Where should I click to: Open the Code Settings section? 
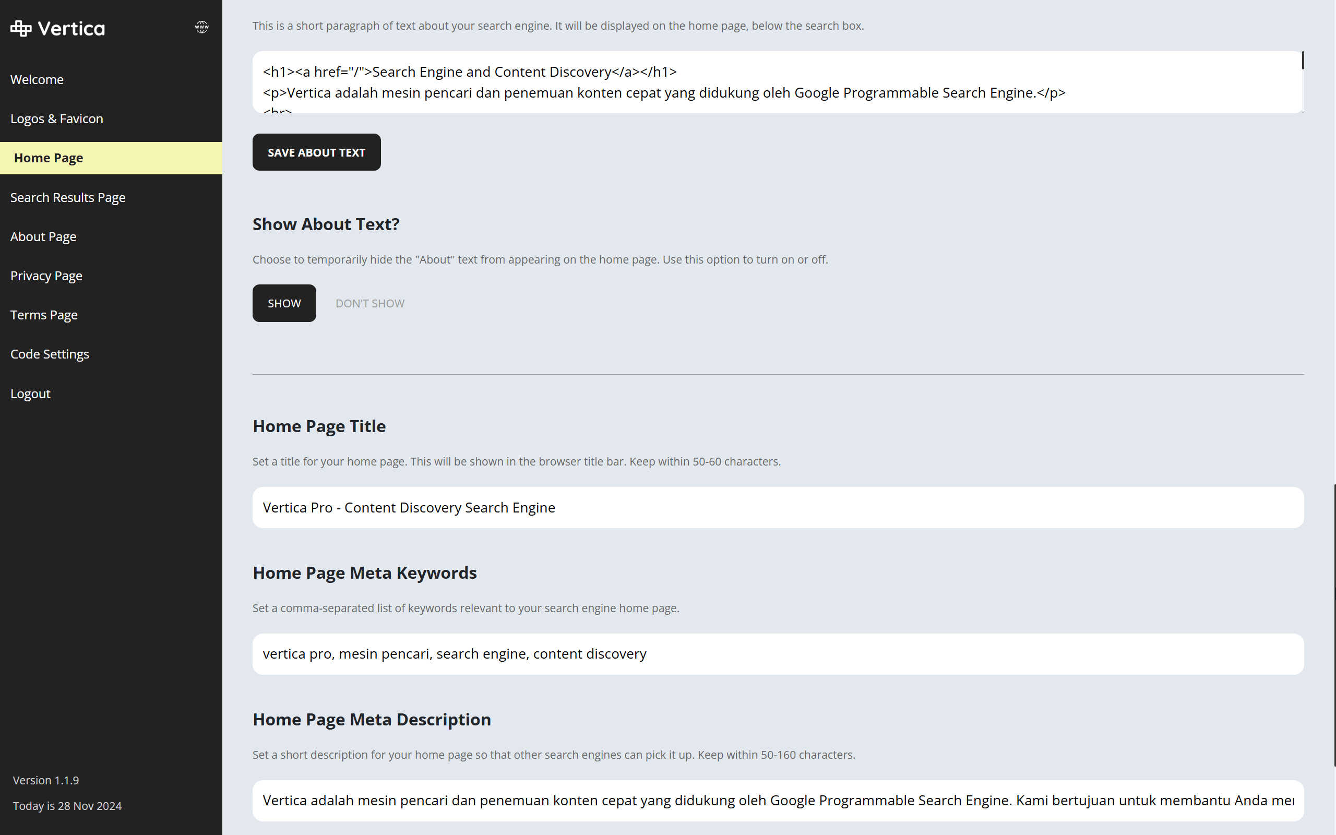click(x=50, y=353)
